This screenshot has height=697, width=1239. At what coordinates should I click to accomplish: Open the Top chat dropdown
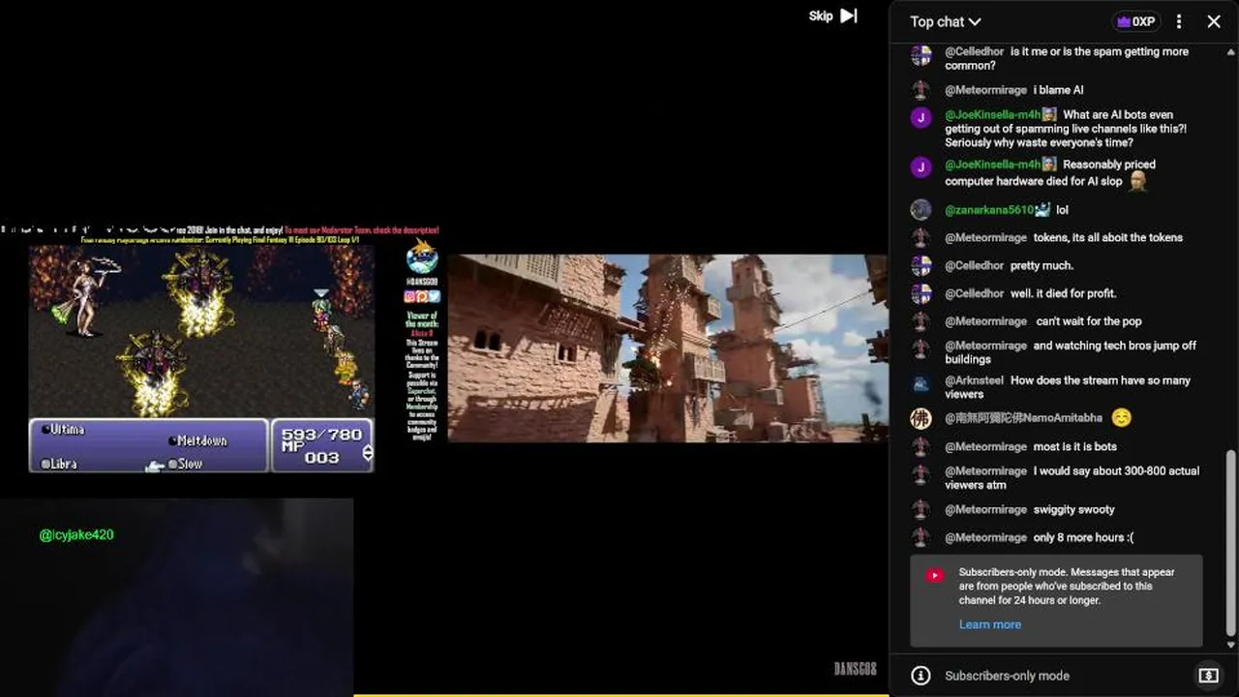946,21
